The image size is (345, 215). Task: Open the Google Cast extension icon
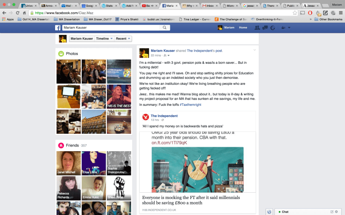303,13
